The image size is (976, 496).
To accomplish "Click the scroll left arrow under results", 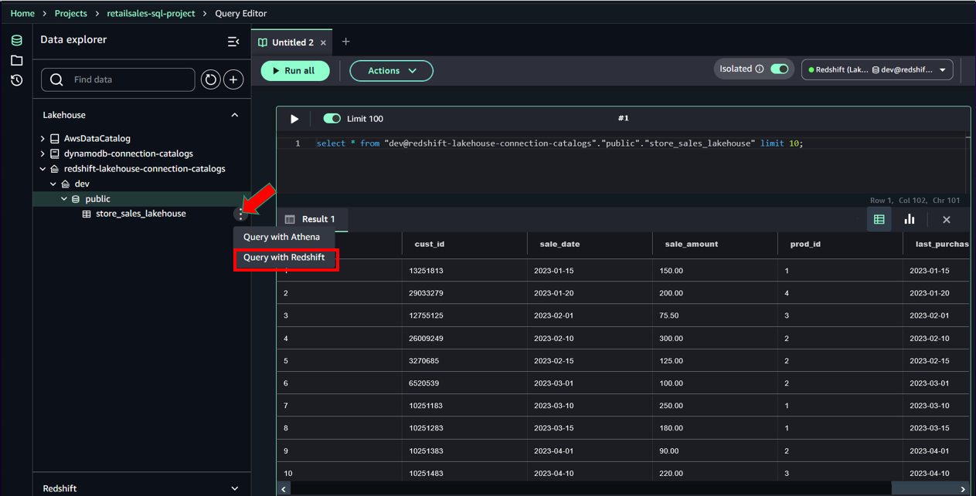I will point(284,489).
